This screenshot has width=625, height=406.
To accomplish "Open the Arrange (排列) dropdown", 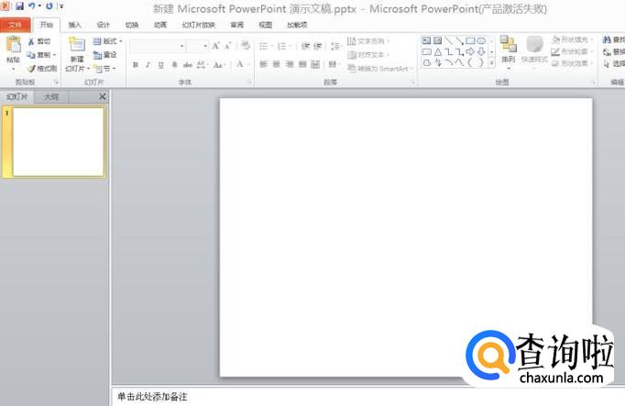I will coord(509,53).
